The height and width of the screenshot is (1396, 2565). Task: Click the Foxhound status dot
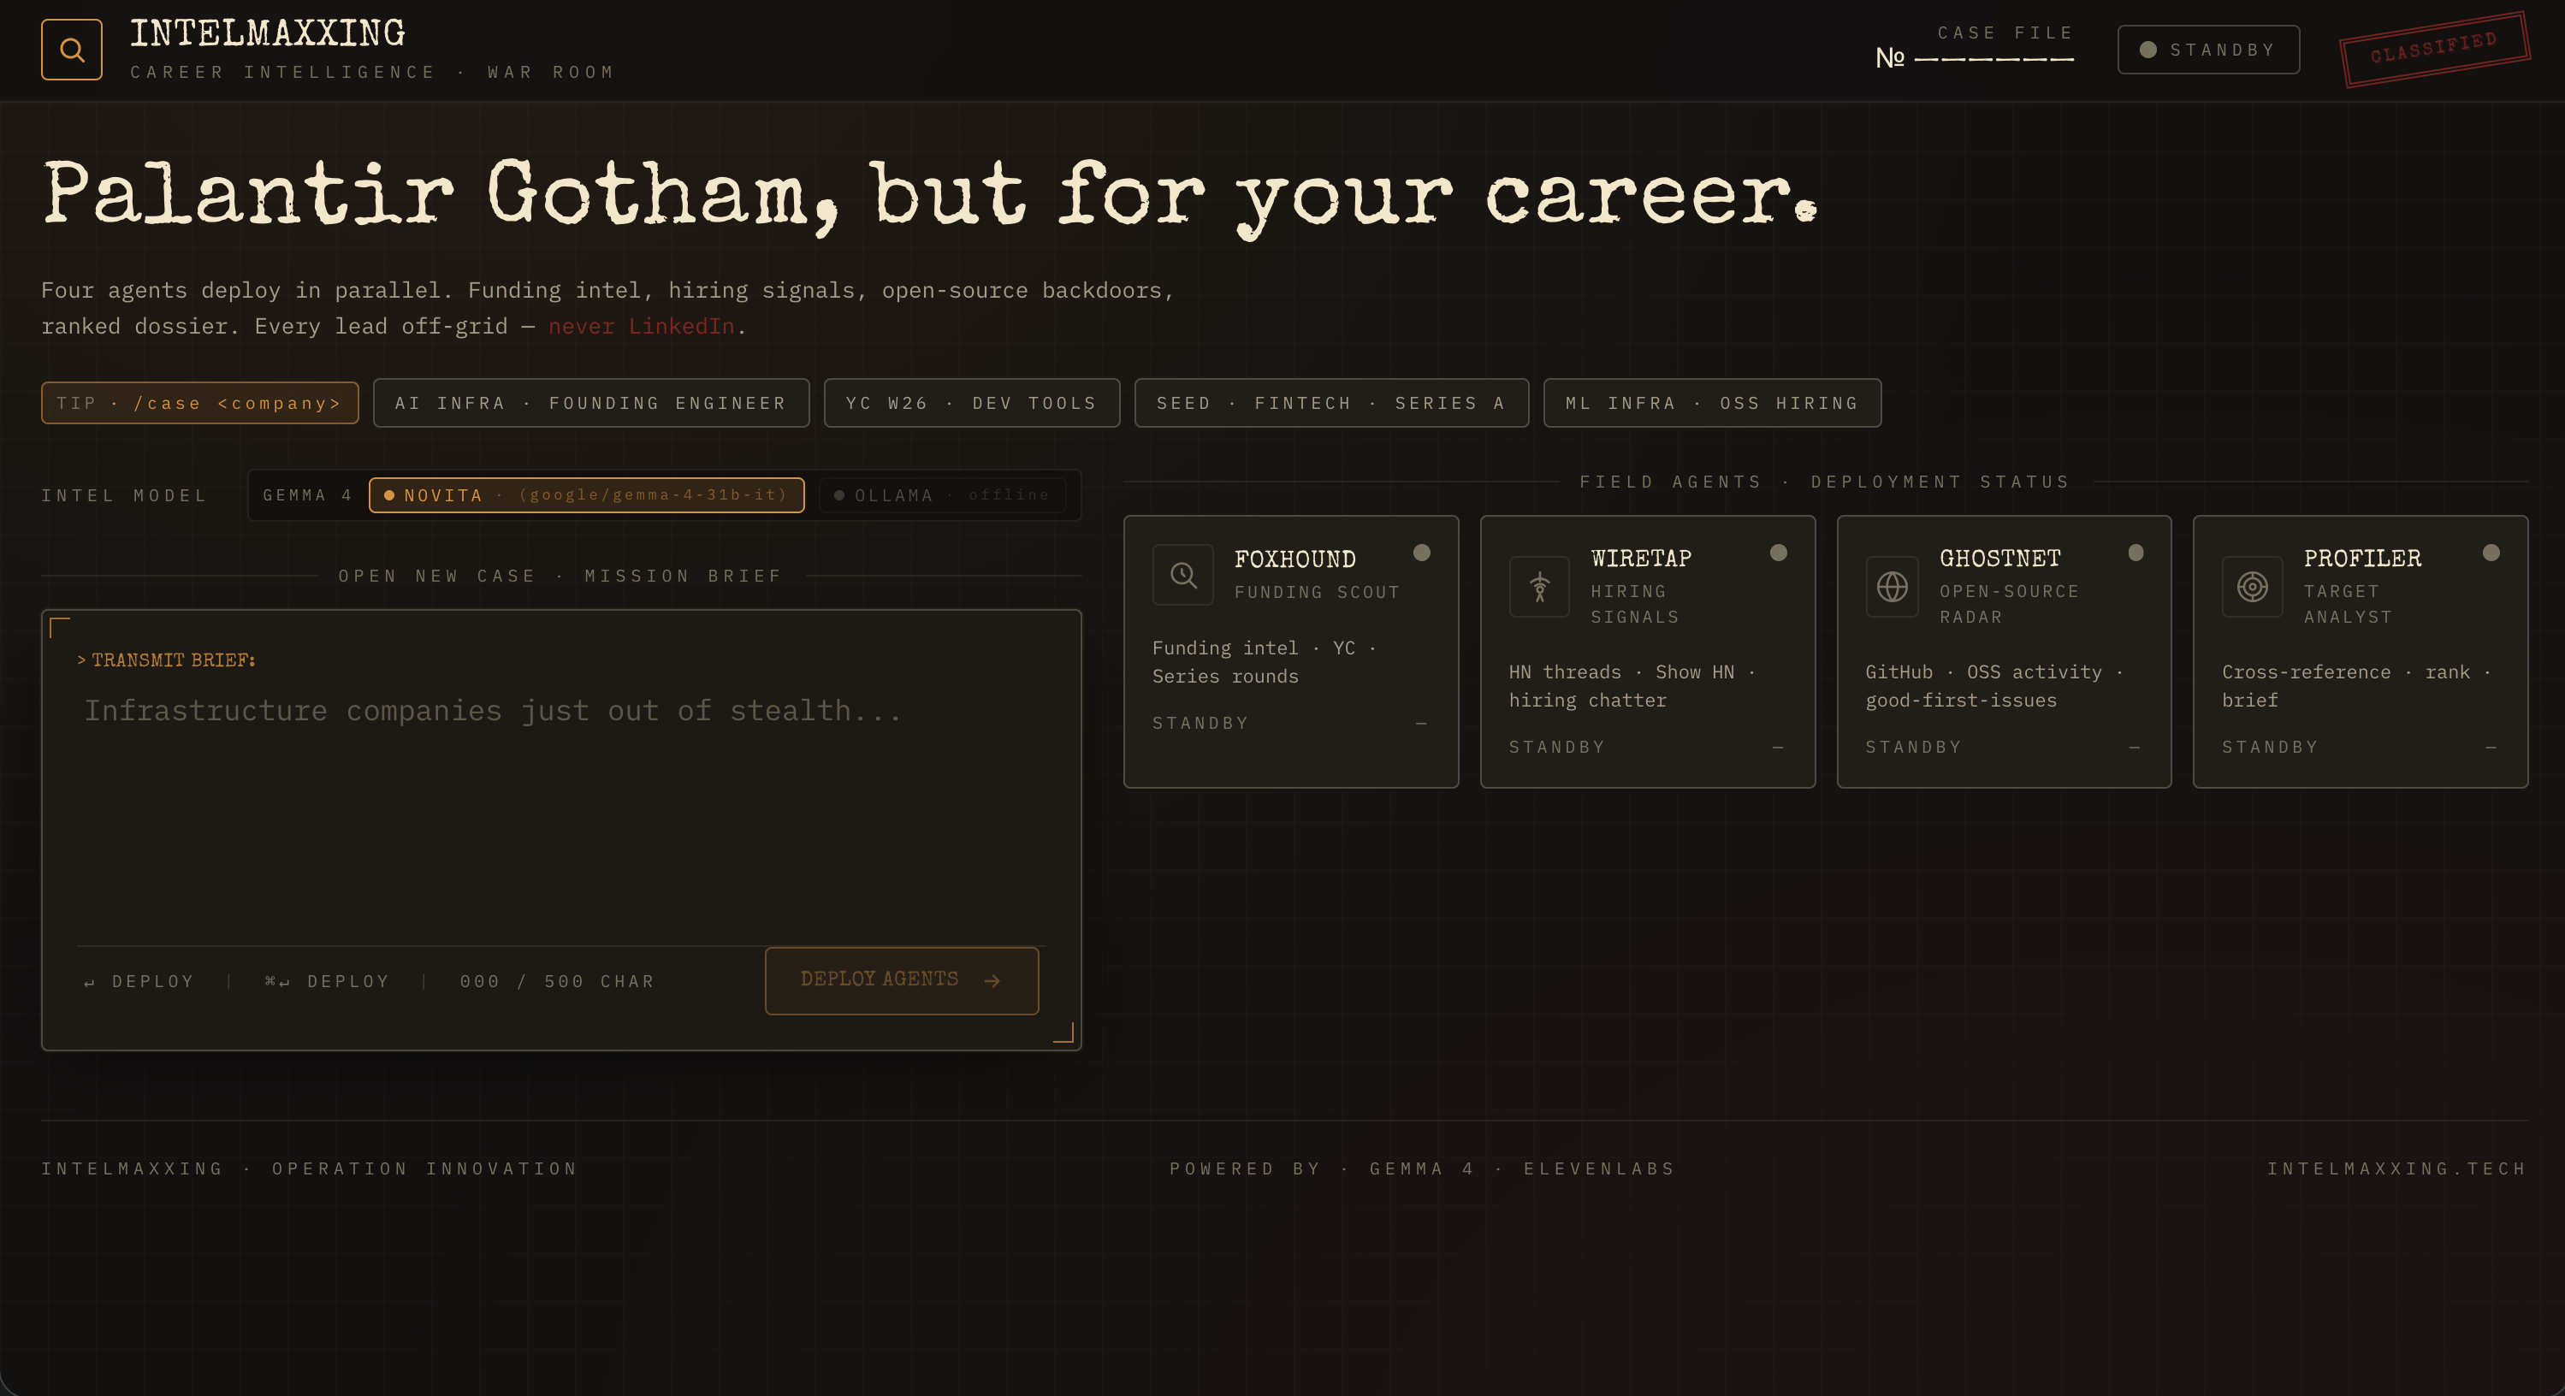pos(1422,553)
